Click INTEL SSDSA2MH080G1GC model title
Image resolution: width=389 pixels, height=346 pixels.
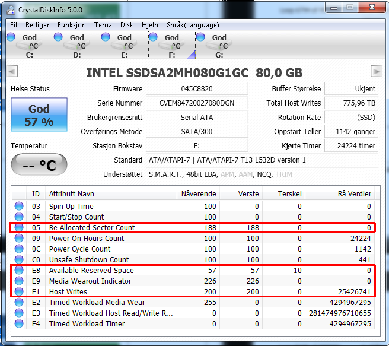coord(167,73)
